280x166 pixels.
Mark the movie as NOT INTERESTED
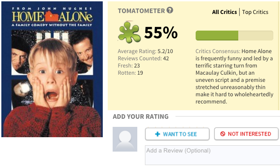click(x=246, y=134)
